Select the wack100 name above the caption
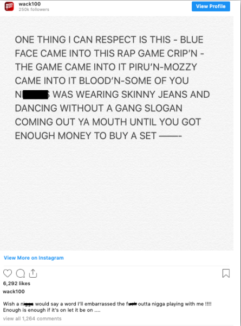The width and height of the screenshot is (241, 326). click(x=14, y=291)
